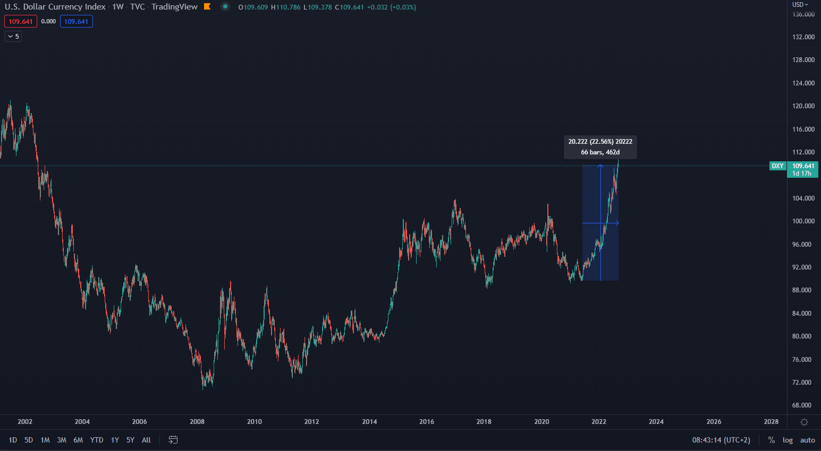Image resolution: width=821 pixels, height=451 pixels.
Task: Open the Go to date calendar icon
Action: (x=173, y=440)
